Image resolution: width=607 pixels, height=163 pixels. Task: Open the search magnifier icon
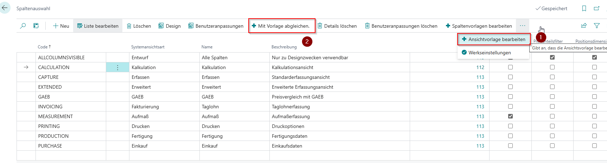pos(23,26)
